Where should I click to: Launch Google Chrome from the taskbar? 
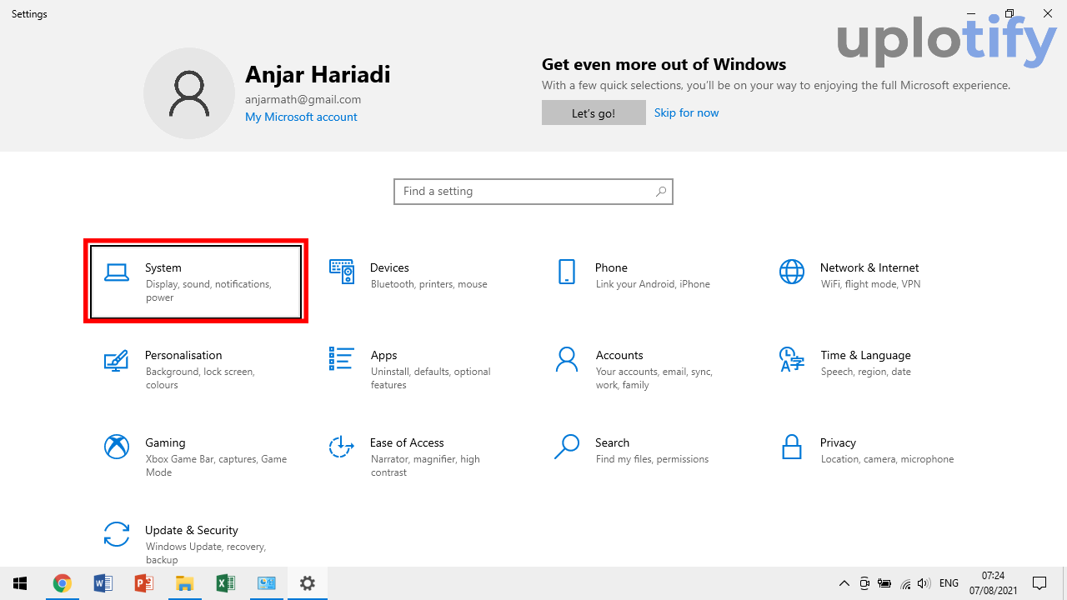[62, 583]
